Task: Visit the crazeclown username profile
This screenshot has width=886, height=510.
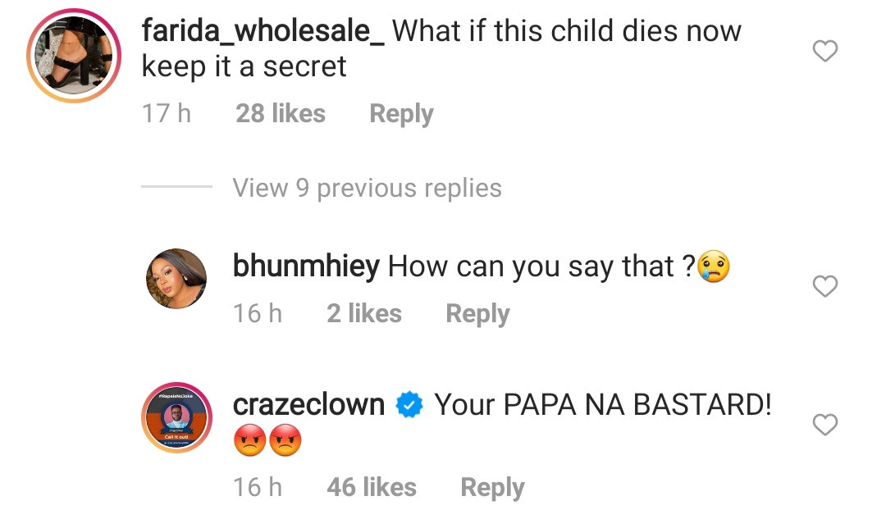Action: [x=308, y=405]
